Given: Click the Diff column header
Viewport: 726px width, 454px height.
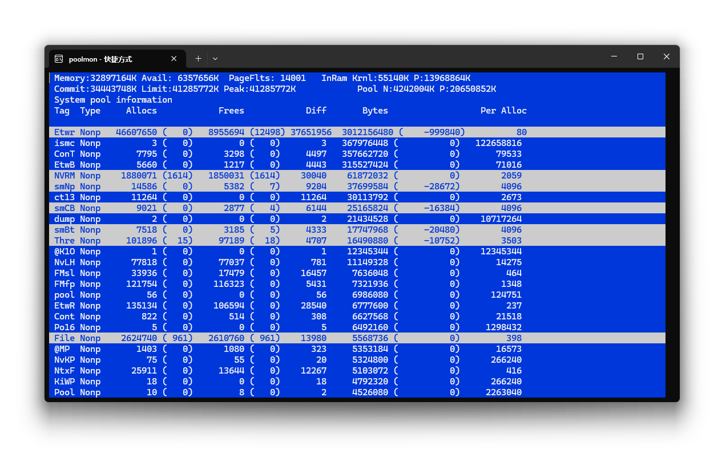Looking at the screenshot, I should [316, 111].
